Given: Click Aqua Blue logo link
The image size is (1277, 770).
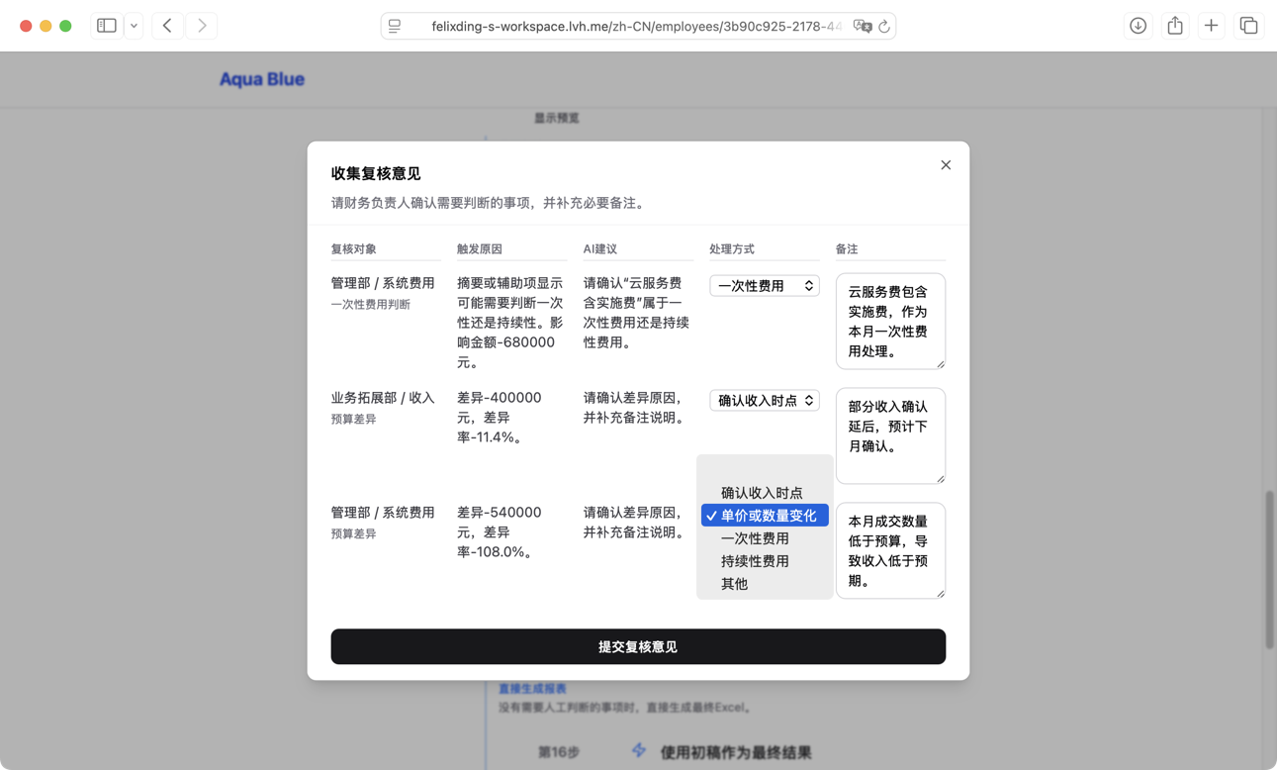Looking at the screenshot, I should click(x=262, y=79).
